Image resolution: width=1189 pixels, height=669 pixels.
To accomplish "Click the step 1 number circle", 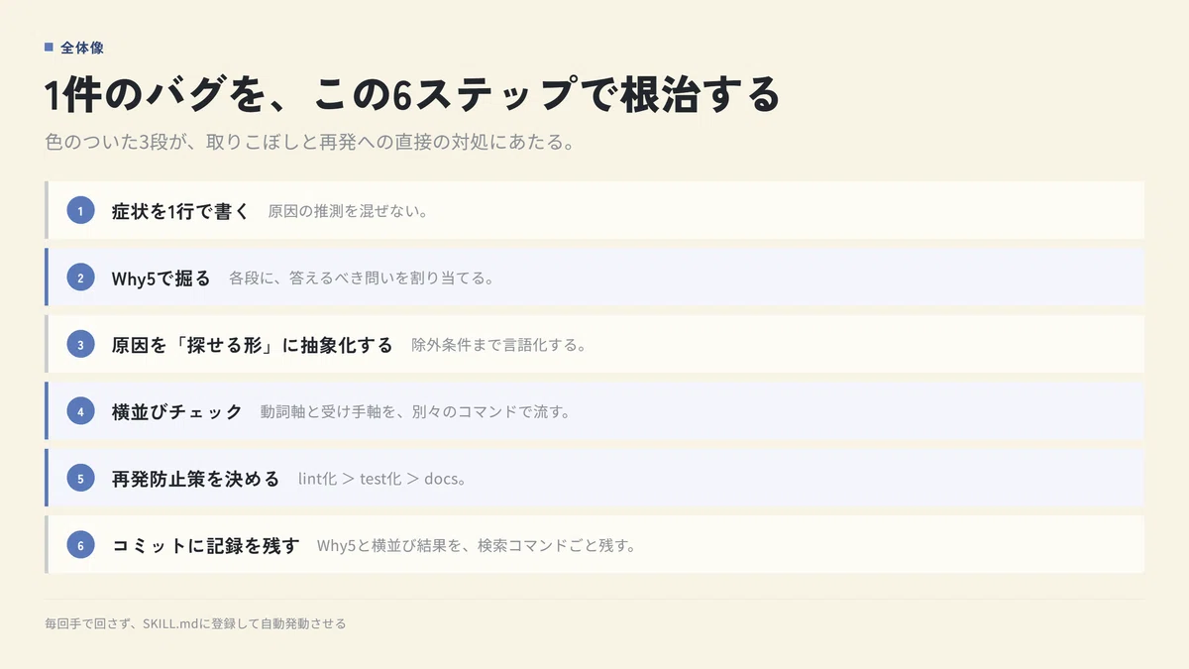I will click(80, 210).
